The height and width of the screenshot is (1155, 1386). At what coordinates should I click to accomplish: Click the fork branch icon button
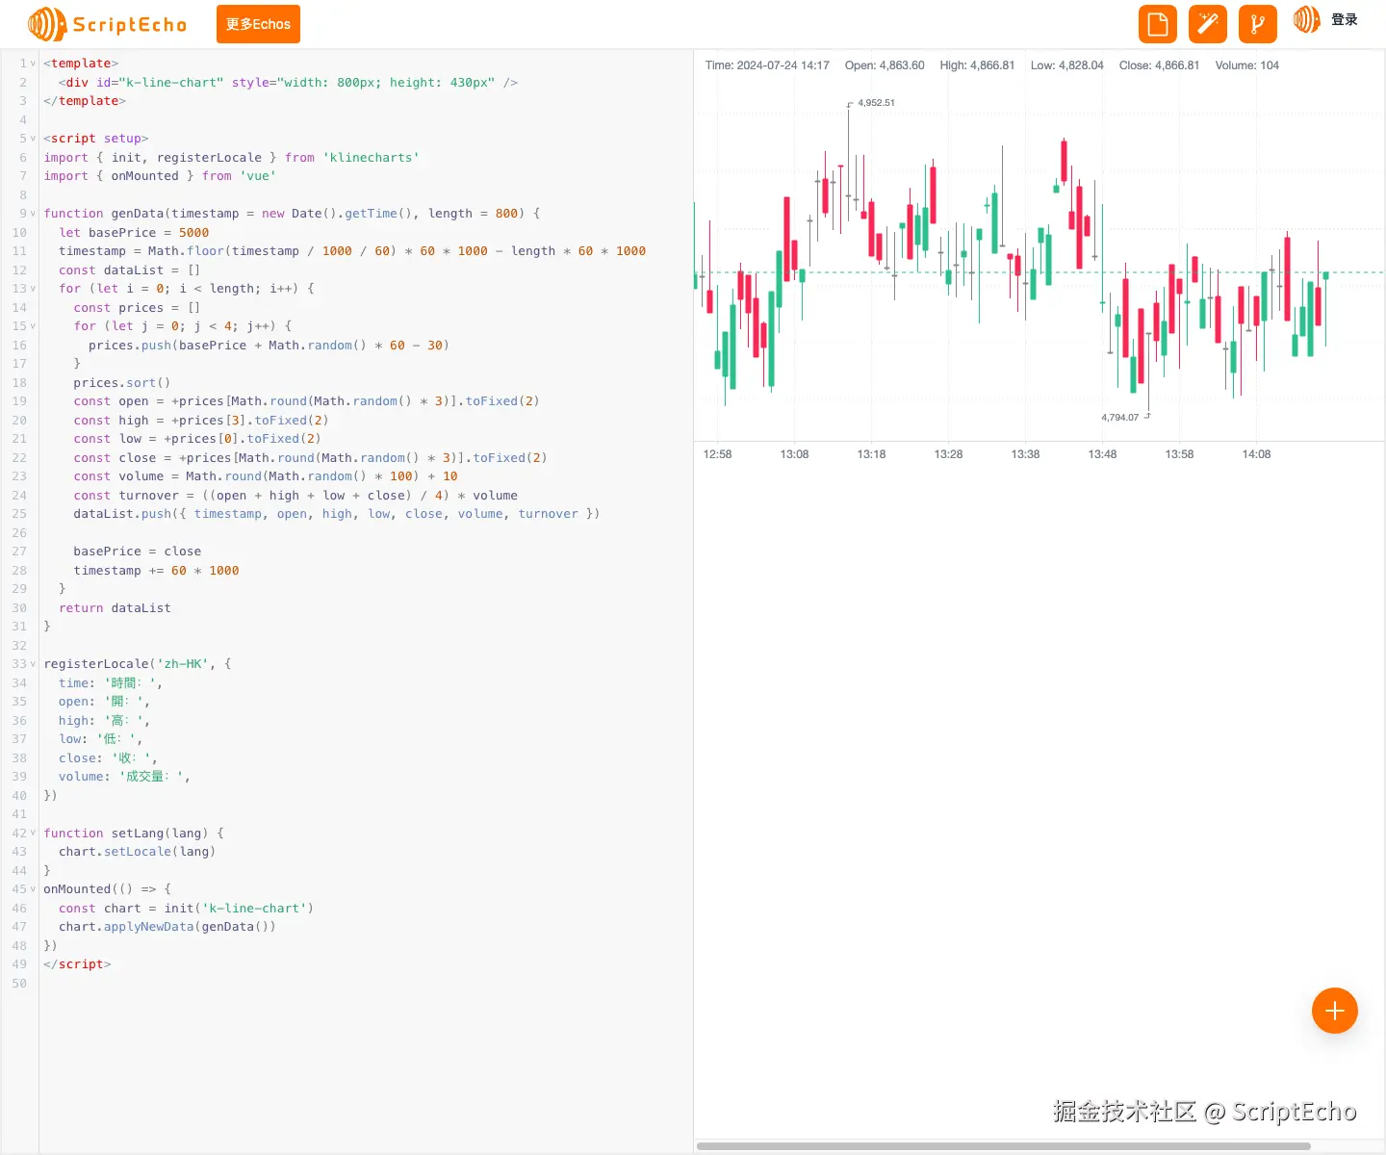1258,24
